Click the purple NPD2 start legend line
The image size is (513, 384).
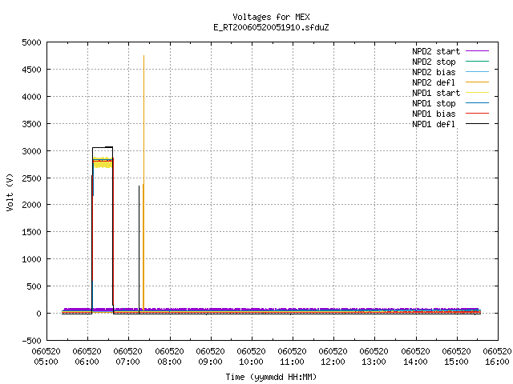coord(477,51)
